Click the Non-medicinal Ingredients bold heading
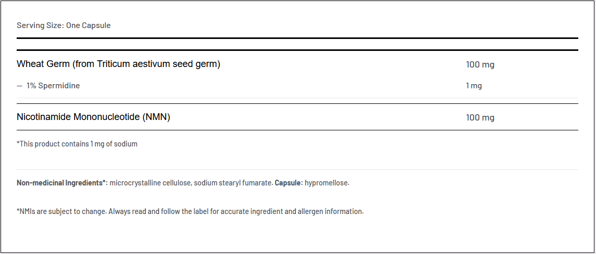This screenshot has width=596, height=254. click(x=62, y=183)
